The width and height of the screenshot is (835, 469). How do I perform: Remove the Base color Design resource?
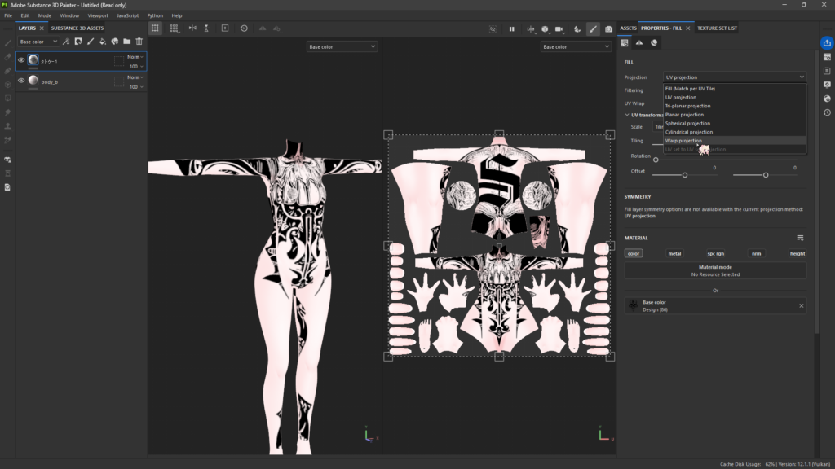[801, 306]
